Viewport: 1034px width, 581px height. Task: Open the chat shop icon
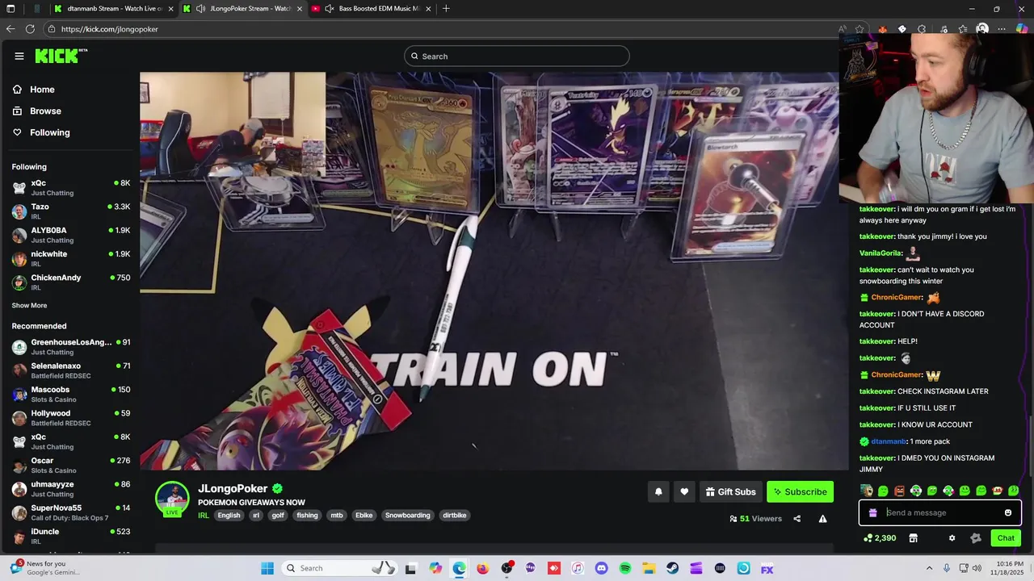(913, 538)
